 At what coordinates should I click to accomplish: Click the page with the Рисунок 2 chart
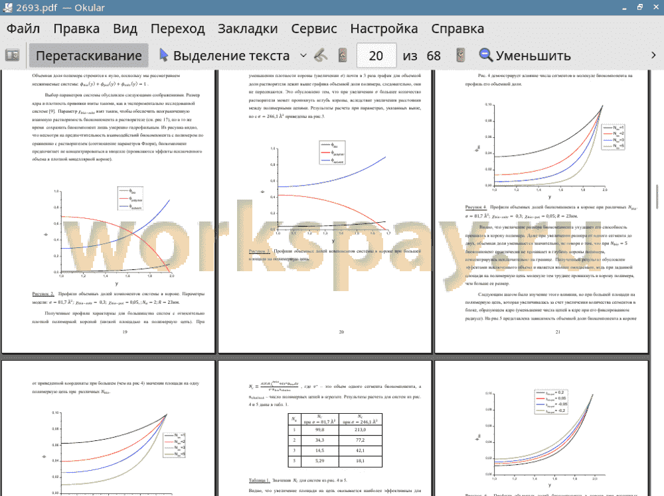[108, 212]
